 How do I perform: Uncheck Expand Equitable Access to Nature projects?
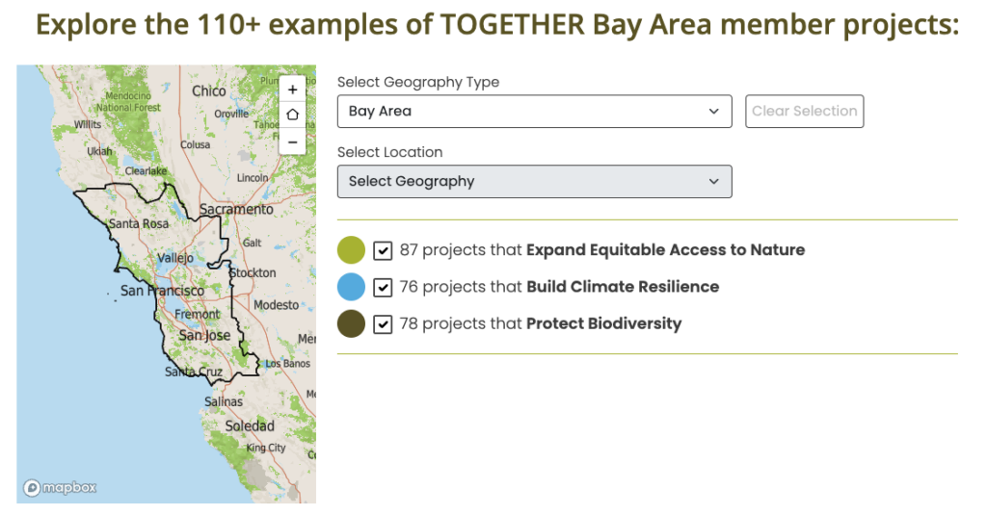click(x=383, y=250)
